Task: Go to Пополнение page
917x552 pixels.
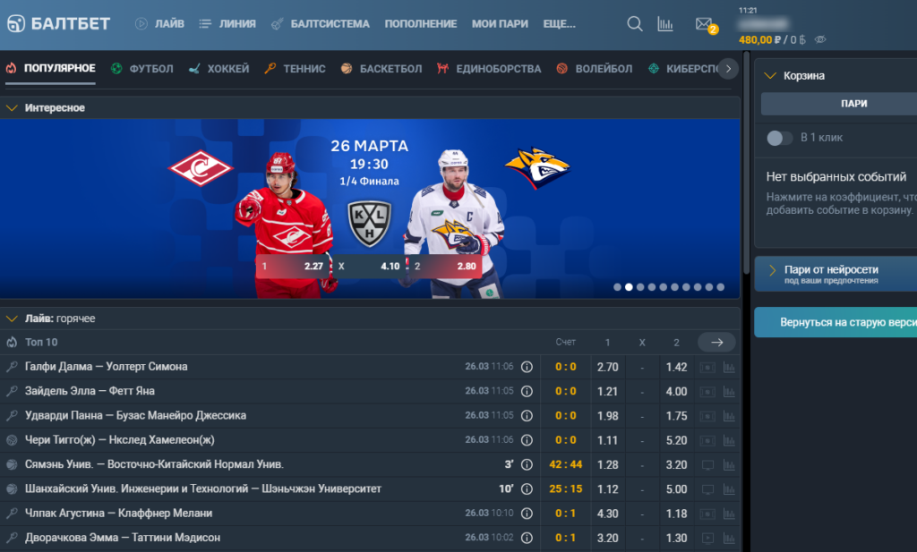Action: coord(421,24)
